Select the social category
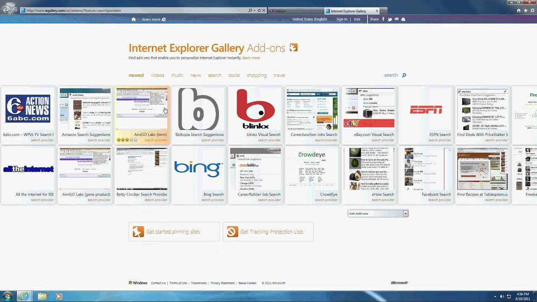537x302 pixels. click(x=234, y=75)
